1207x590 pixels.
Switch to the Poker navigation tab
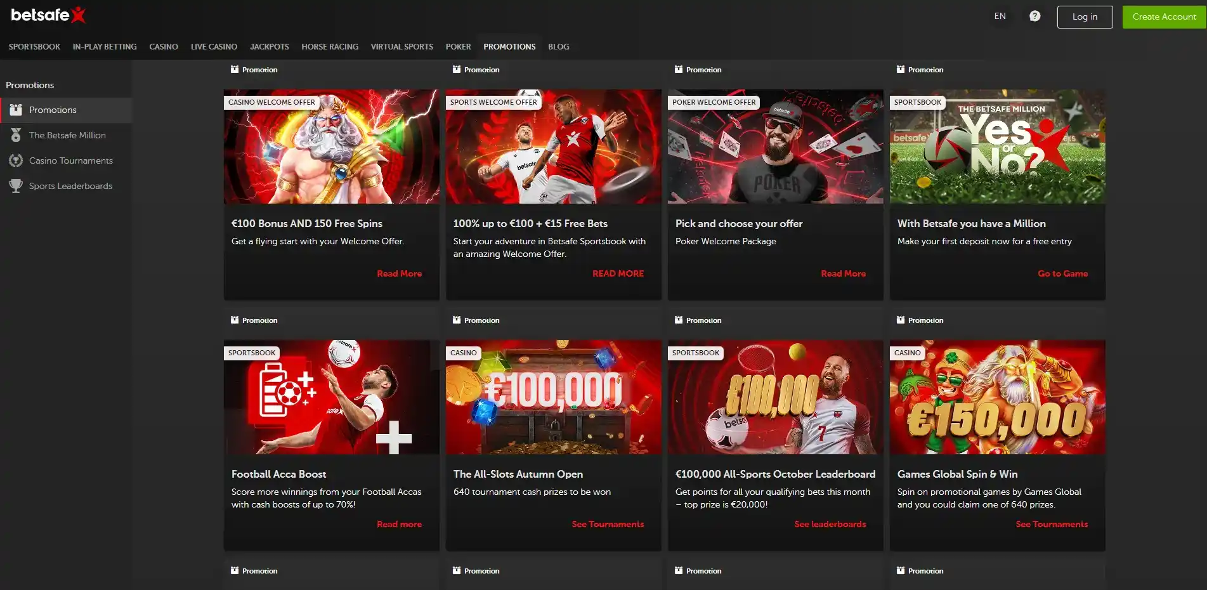(x=458, y=47)
